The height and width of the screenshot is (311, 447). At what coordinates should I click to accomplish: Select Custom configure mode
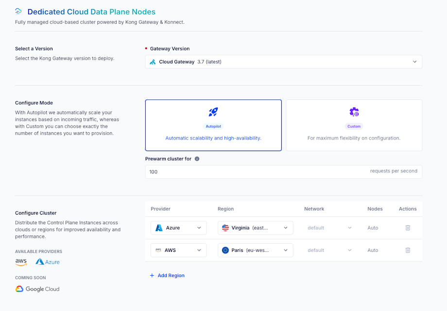pyautogui.click(x=354, y=125)
